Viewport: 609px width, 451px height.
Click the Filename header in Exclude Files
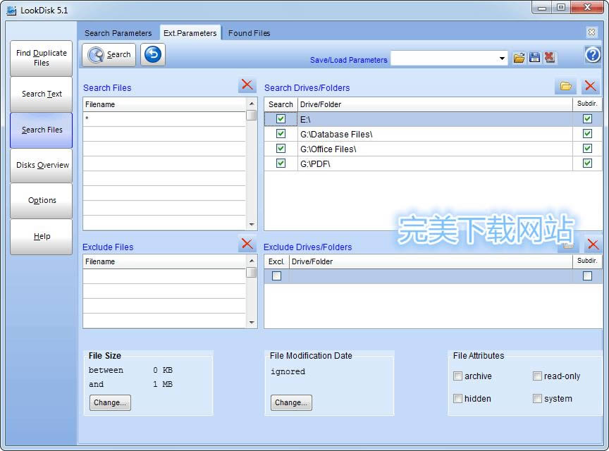(165, 261)
